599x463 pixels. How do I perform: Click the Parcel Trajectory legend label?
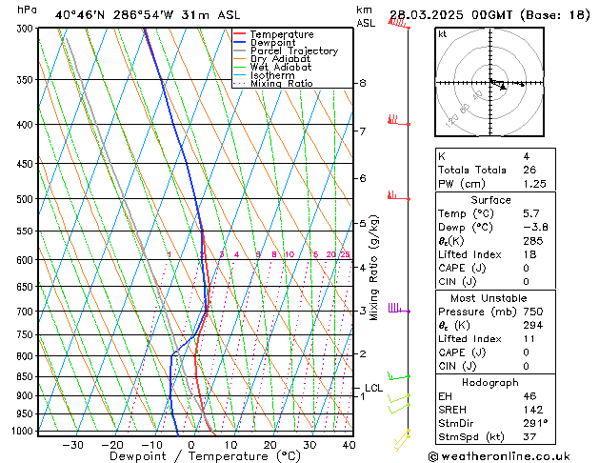[294, 50]
